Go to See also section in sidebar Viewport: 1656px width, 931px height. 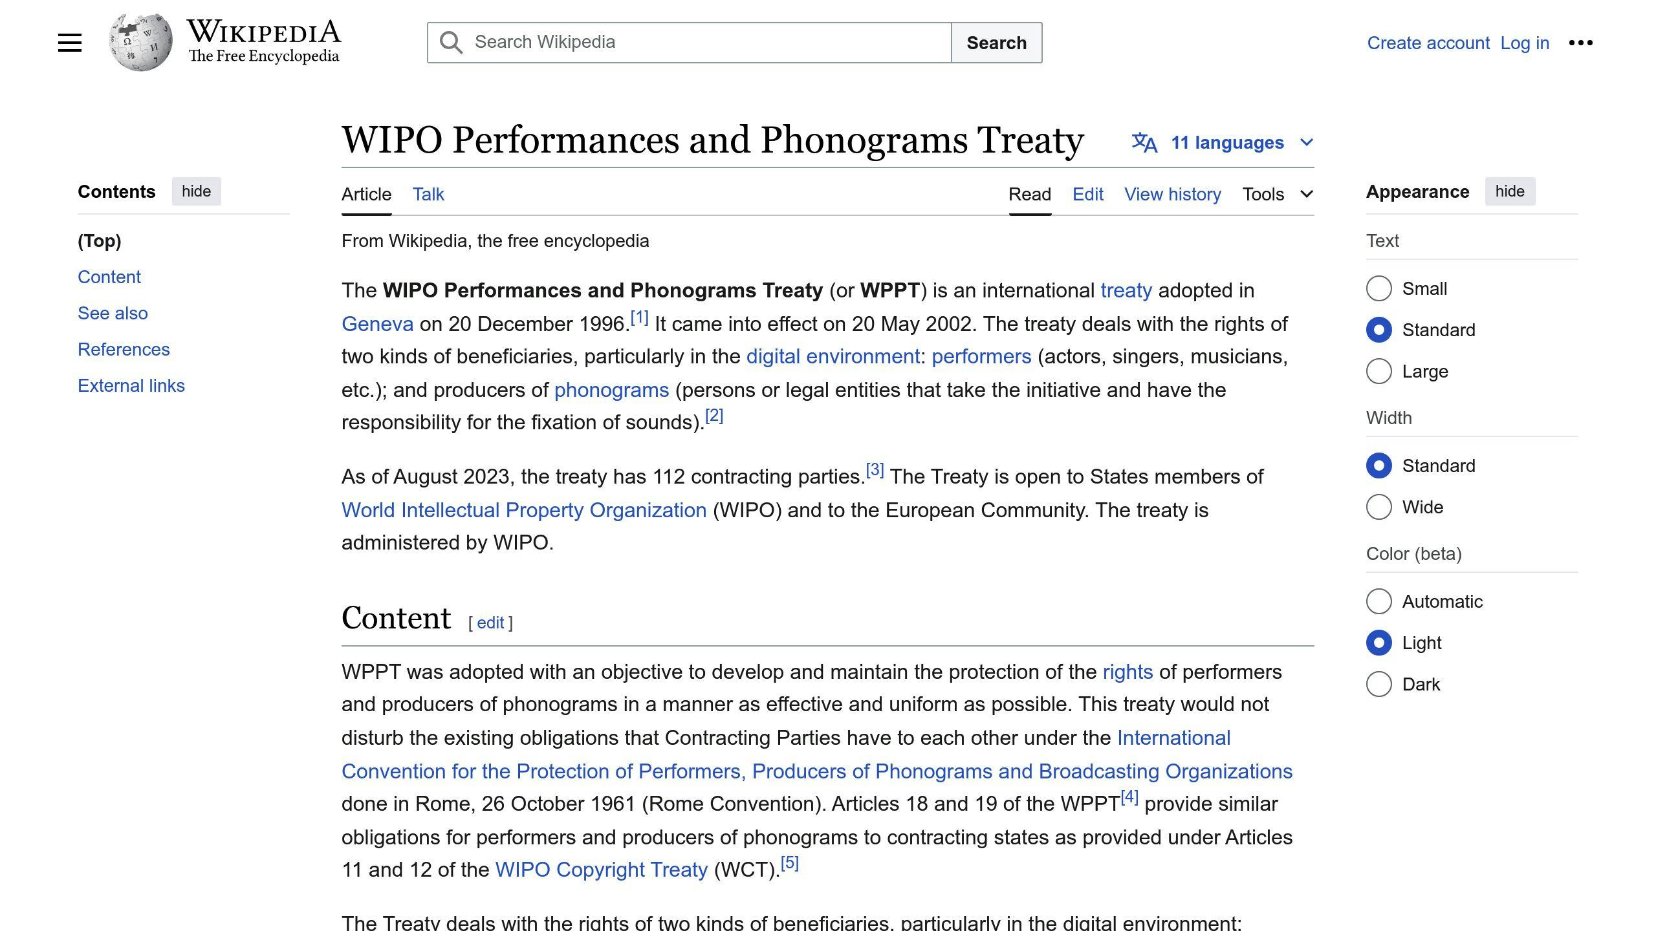coord(113,313)
